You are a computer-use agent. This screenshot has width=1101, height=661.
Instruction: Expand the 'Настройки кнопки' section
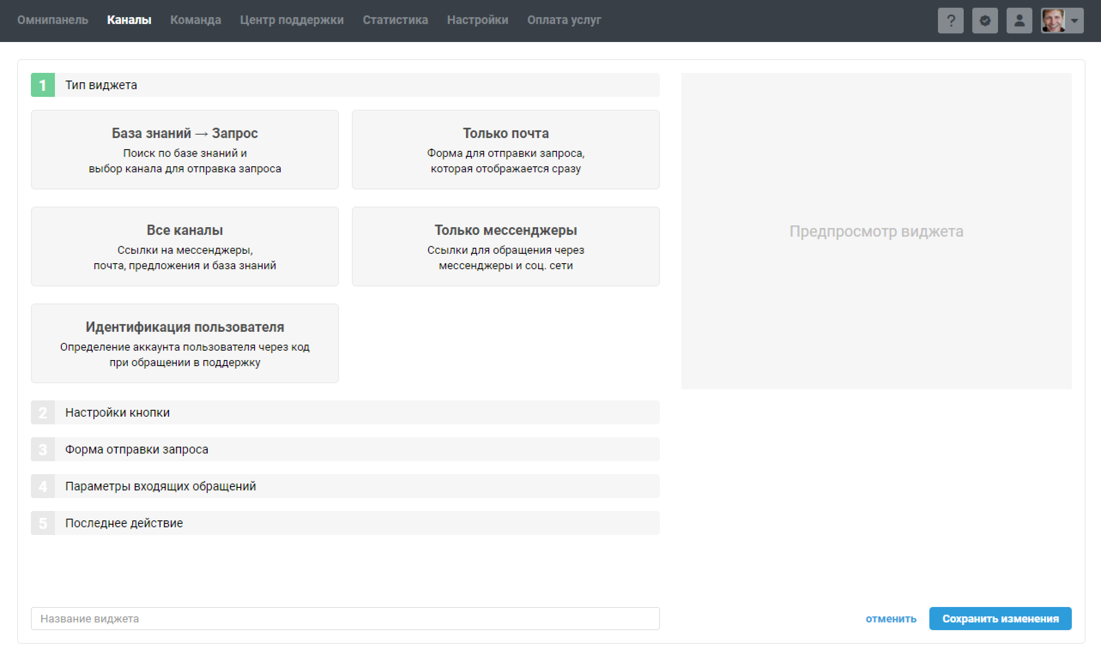point(345,412)
